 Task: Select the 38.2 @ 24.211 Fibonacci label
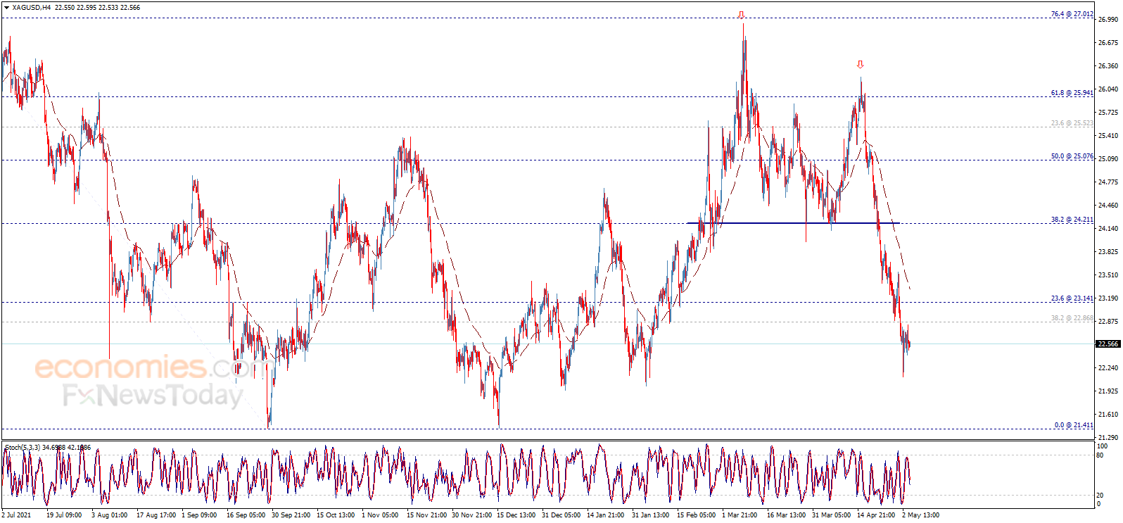(x=1072, y=220)
